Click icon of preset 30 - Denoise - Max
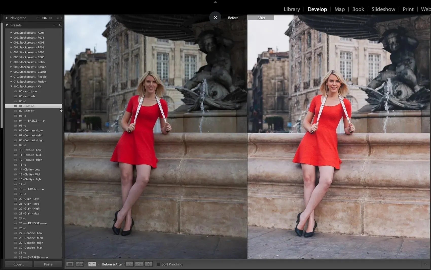This screenshot has width=431, height=270. click(x=15, y=248)
